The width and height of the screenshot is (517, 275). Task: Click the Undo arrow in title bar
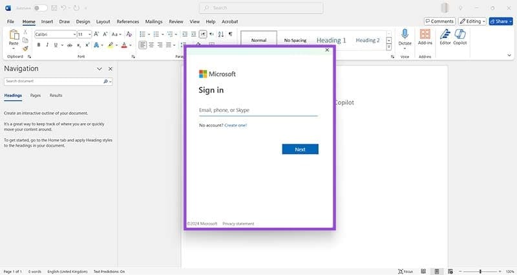pyautogui.click(x=63, y=8)
